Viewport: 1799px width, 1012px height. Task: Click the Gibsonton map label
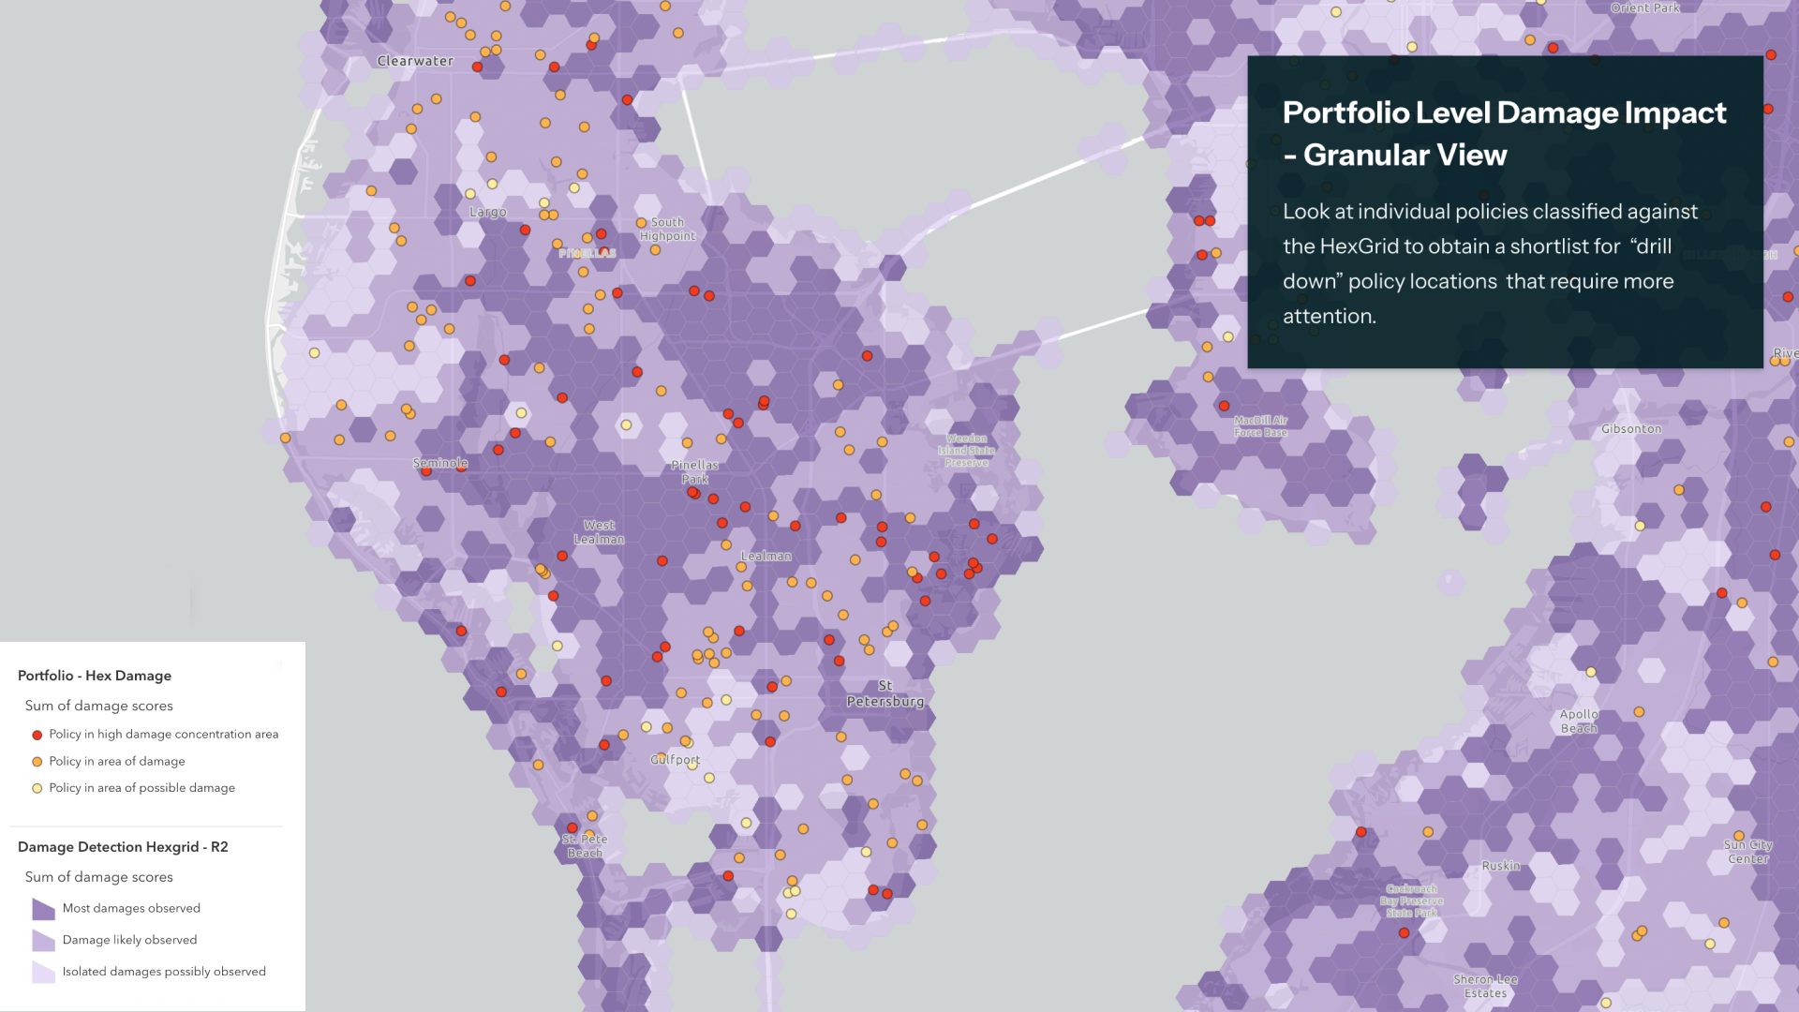(1631, 429)
